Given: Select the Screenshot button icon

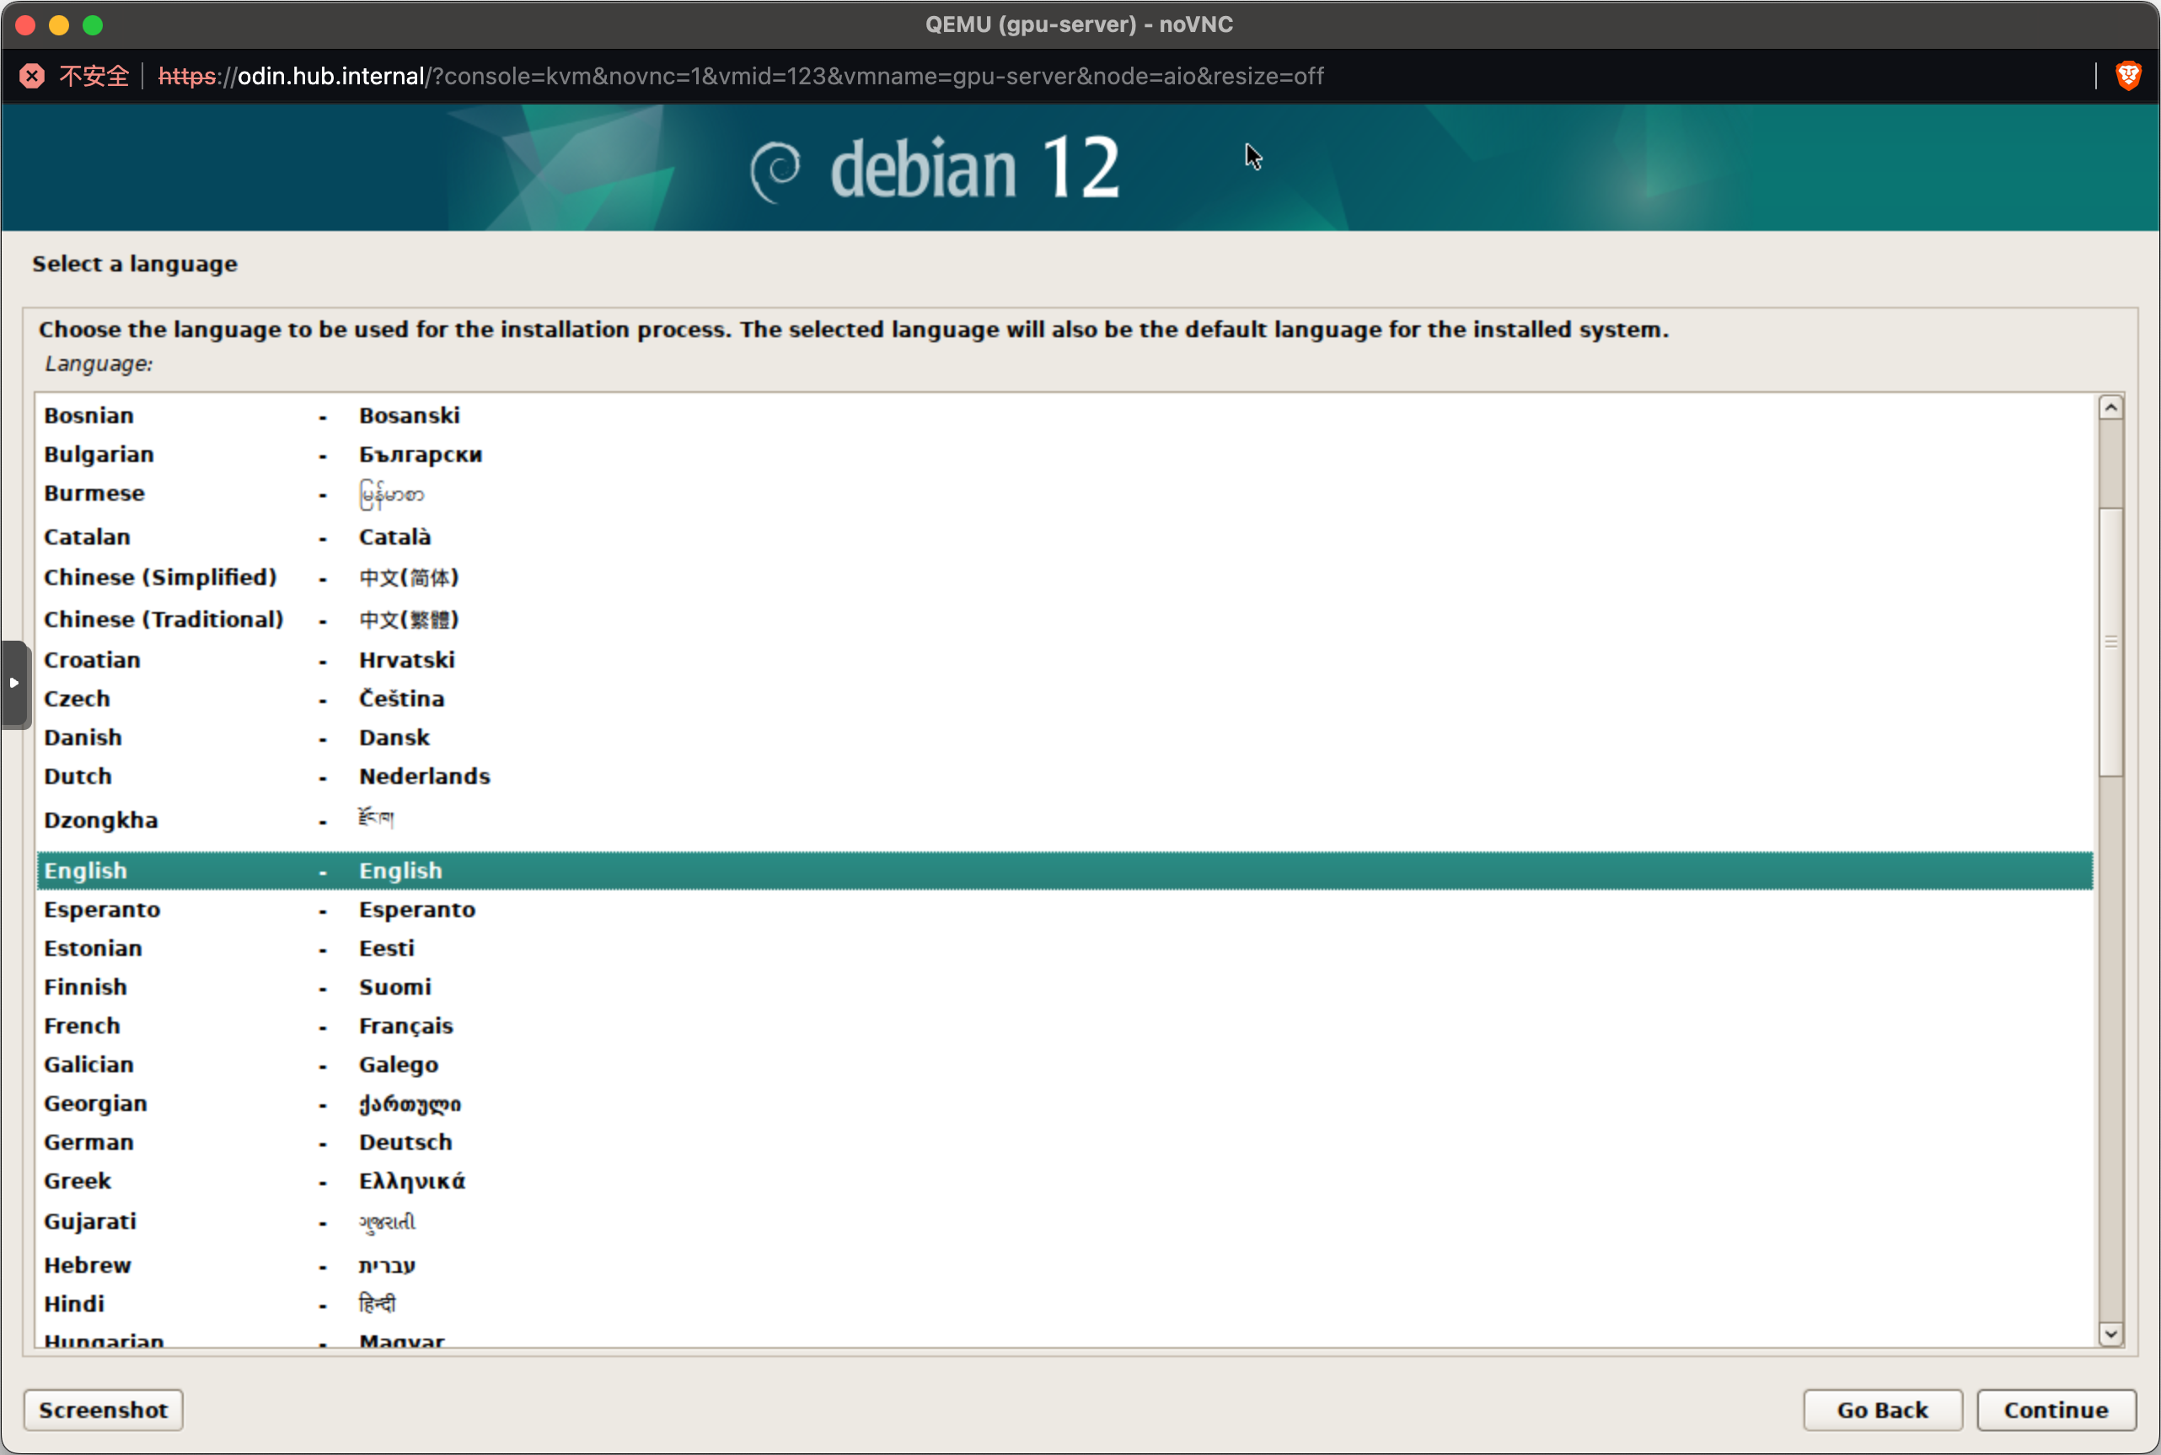Looking at the screenshot, I should 104,1408.
